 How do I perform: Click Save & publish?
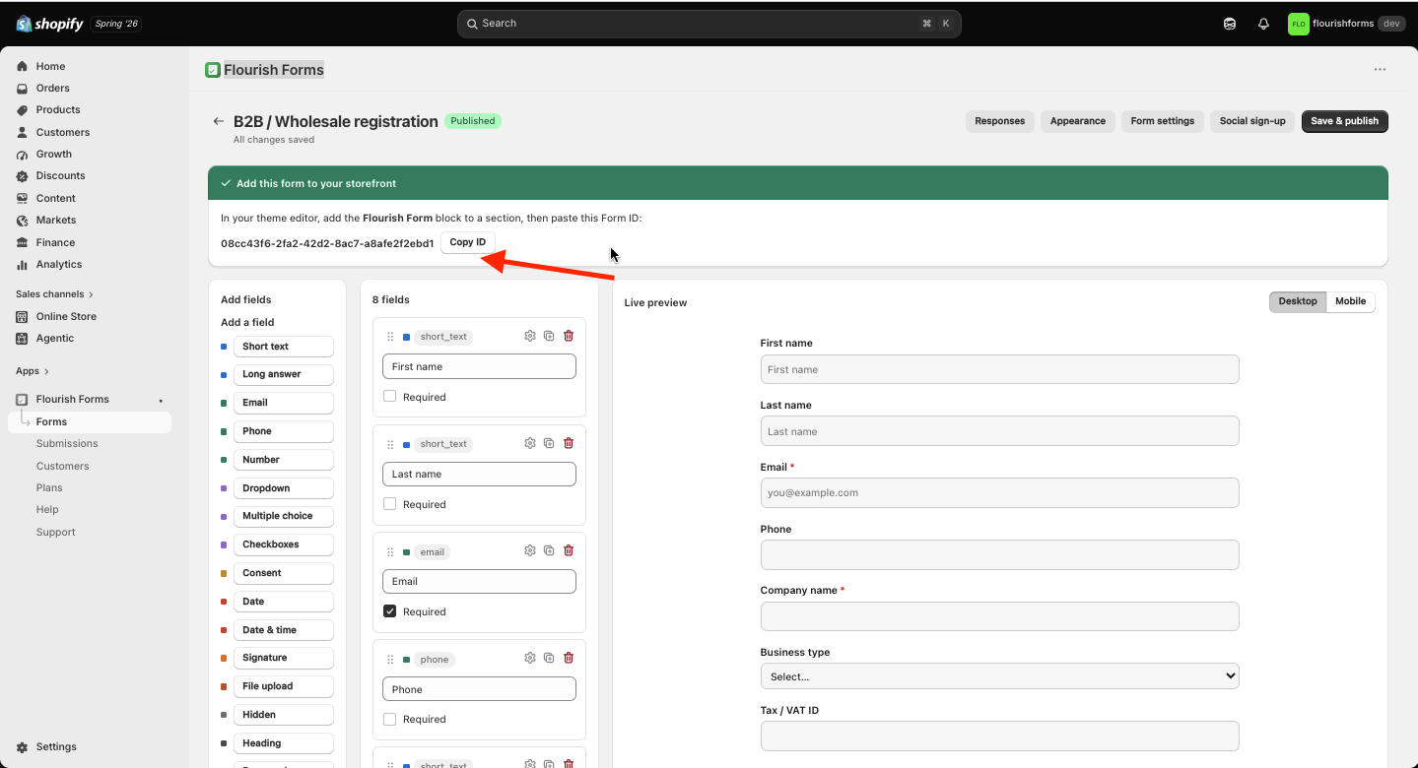pyautogui.click(x=1344, y=121)
